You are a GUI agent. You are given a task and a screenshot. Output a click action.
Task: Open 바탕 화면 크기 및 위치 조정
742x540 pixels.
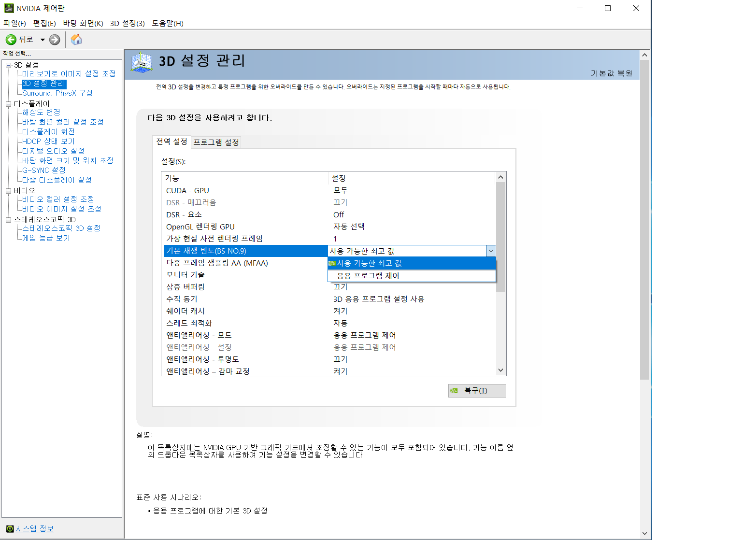tap(68, 160)
